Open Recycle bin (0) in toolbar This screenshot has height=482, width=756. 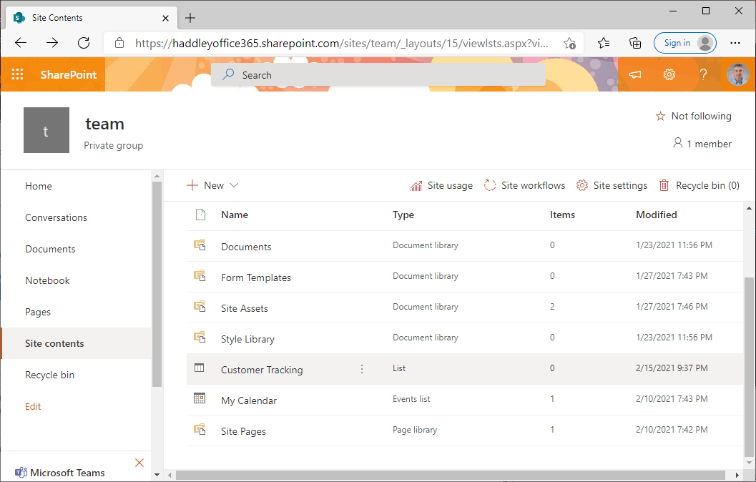click(699, 185)
